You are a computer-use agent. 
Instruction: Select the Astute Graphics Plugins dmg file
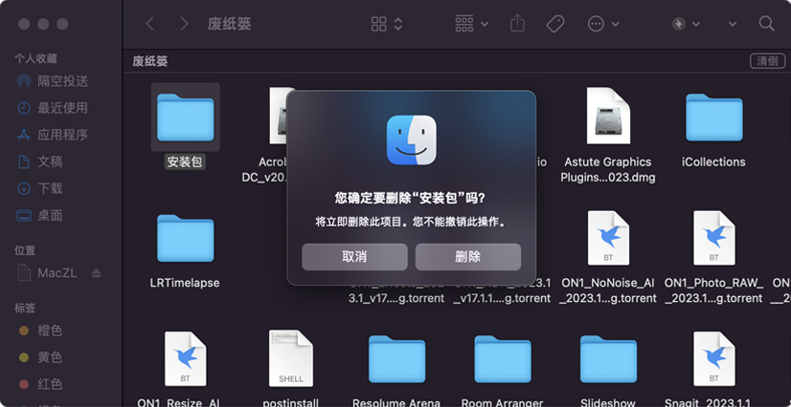click(x=608, y=116)
